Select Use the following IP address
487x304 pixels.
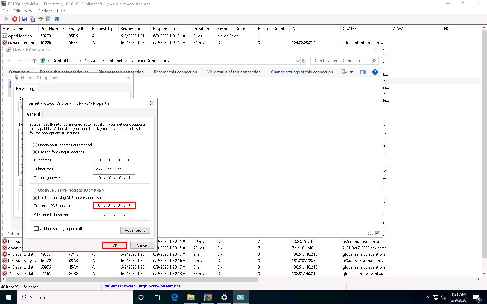coord(35,152)
